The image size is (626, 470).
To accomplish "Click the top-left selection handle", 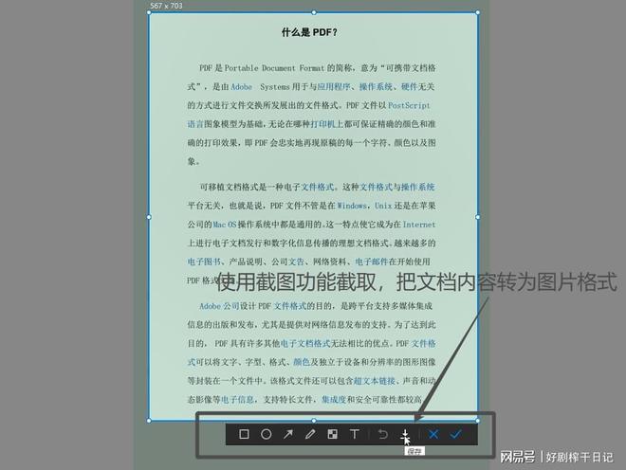I will 149,12.
